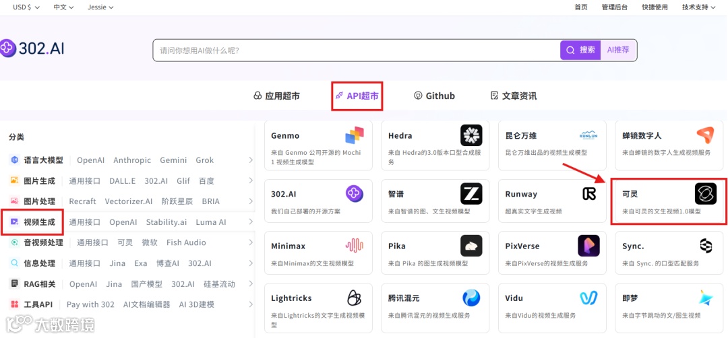Viewport: 728px width, 338px height.
Task: Click the 智谱 Z logo icon
Action: click(x=471, y=194)
